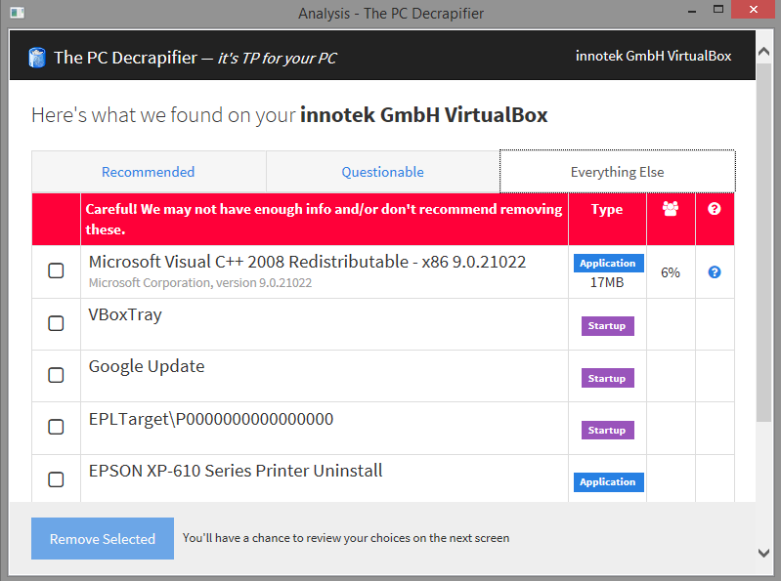Screen dimensions: 781x581
Task: Click the window app icon in title bar
Action: pos(17,12)
